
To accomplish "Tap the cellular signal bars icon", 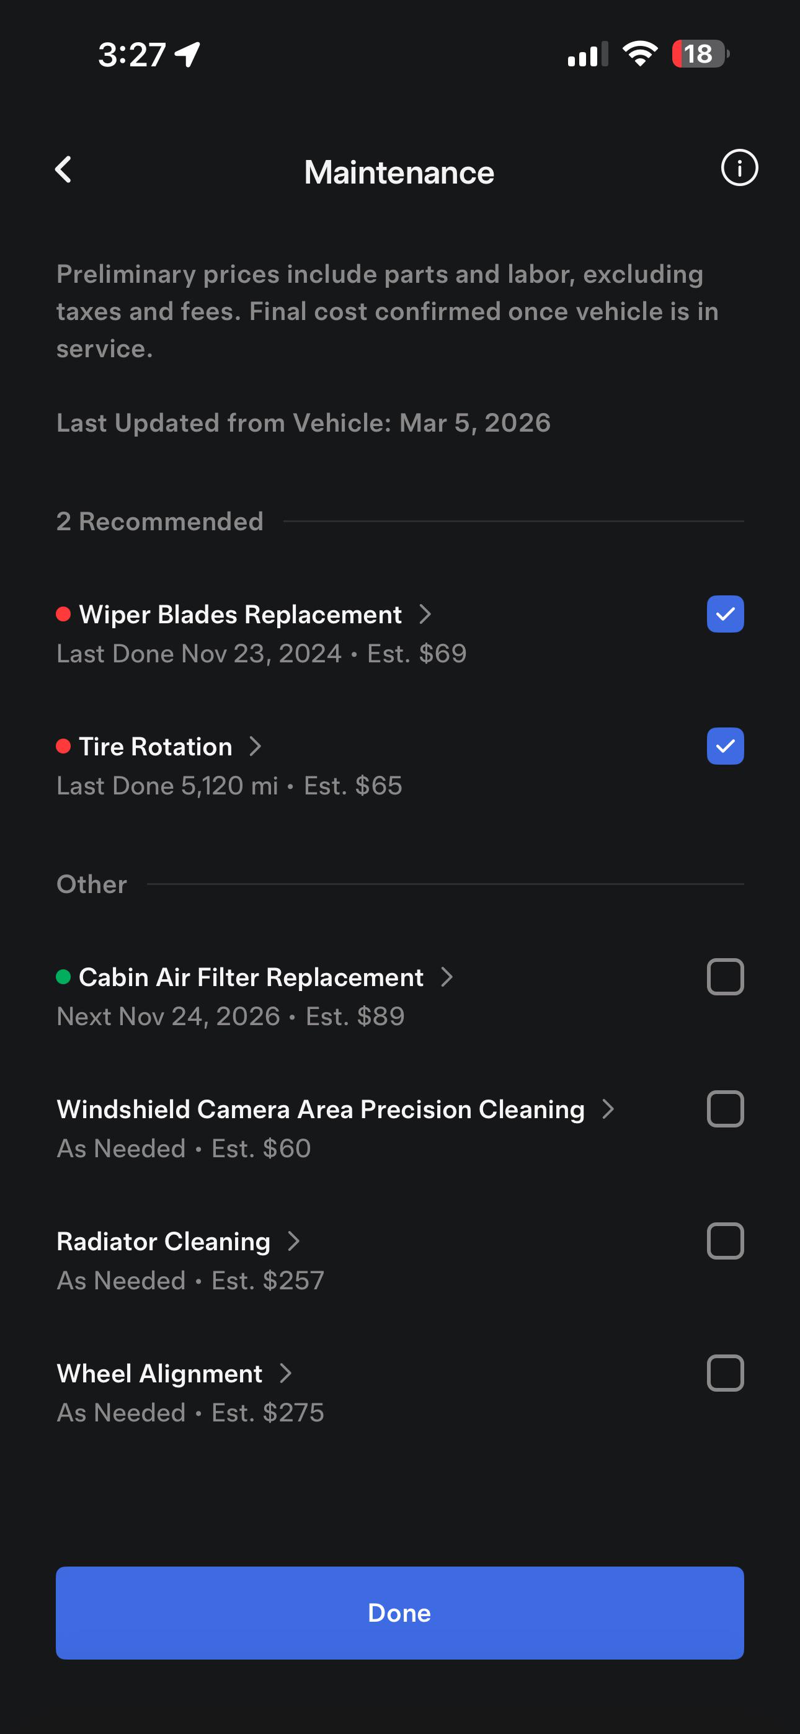I will 587,55.
